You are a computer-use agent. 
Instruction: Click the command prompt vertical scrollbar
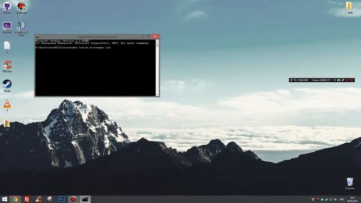(157, 68)
